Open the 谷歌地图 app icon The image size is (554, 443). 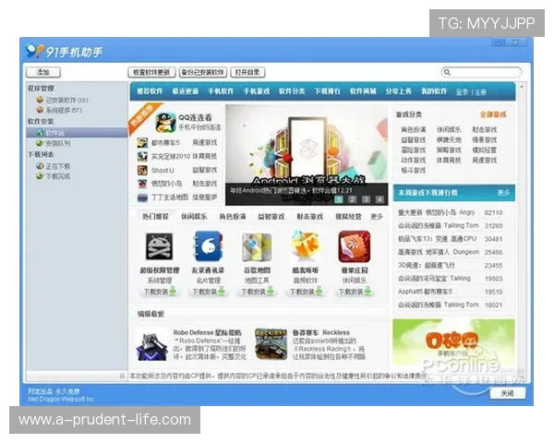256,246
